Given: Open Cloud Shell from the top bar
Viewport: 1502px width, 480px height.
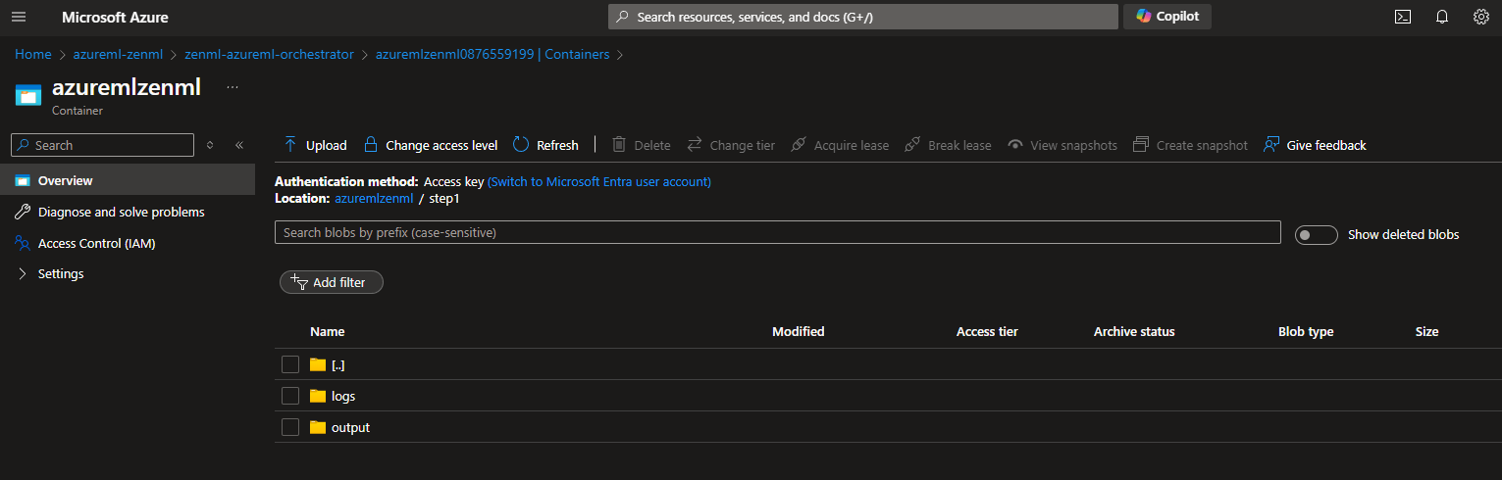Looking at the screenshot, I should click(x=1403, y=17).
